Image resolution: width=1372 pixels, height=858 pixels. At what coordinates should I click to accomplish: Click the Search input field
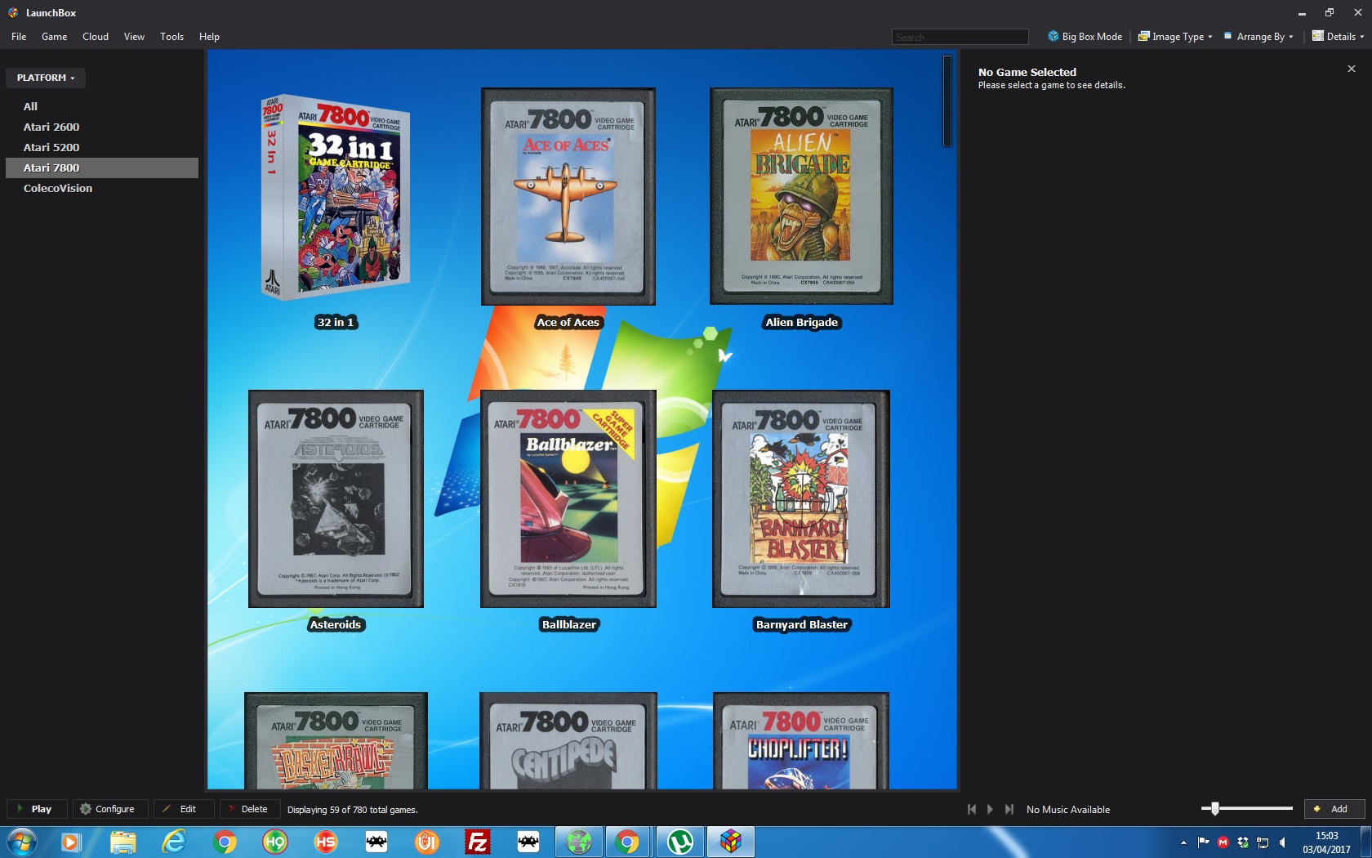960,37
